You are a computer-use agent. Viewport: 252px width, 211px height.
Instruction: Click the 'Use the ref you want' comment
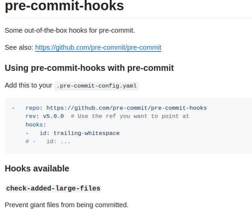tap(130, 116)
